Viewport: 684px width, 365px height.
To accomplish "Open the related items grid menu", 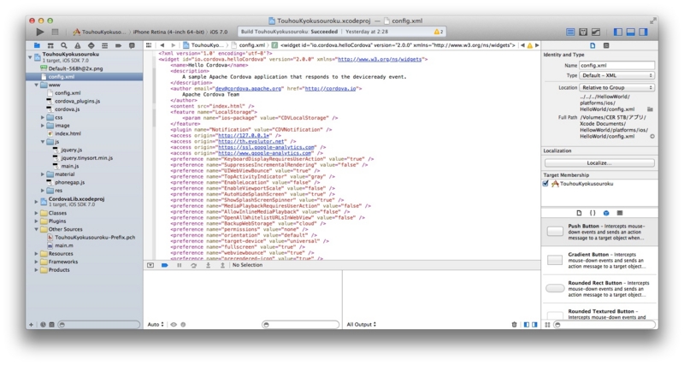I will [x=149, y=45].
